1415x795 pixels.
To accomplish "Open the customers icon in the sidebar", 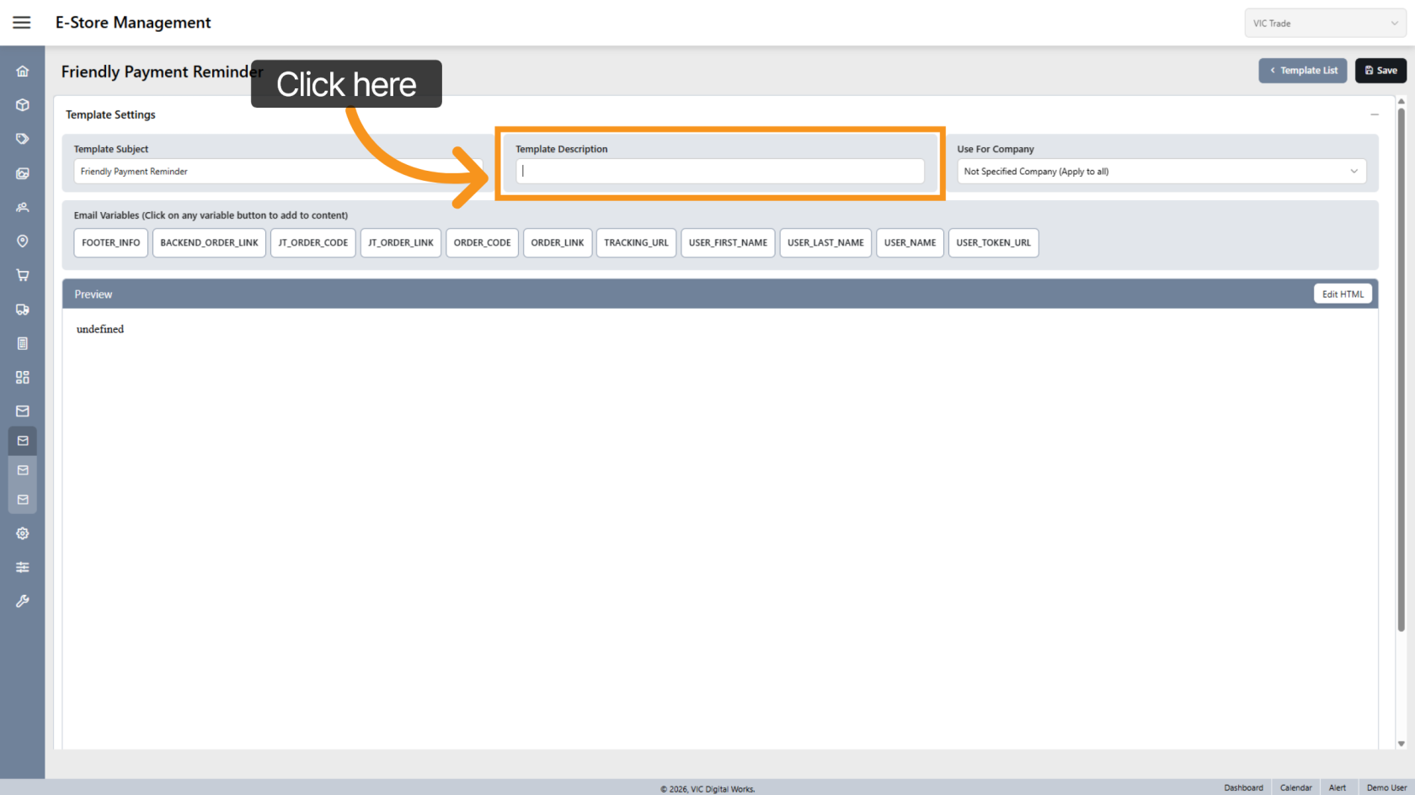I will (22, 207).
